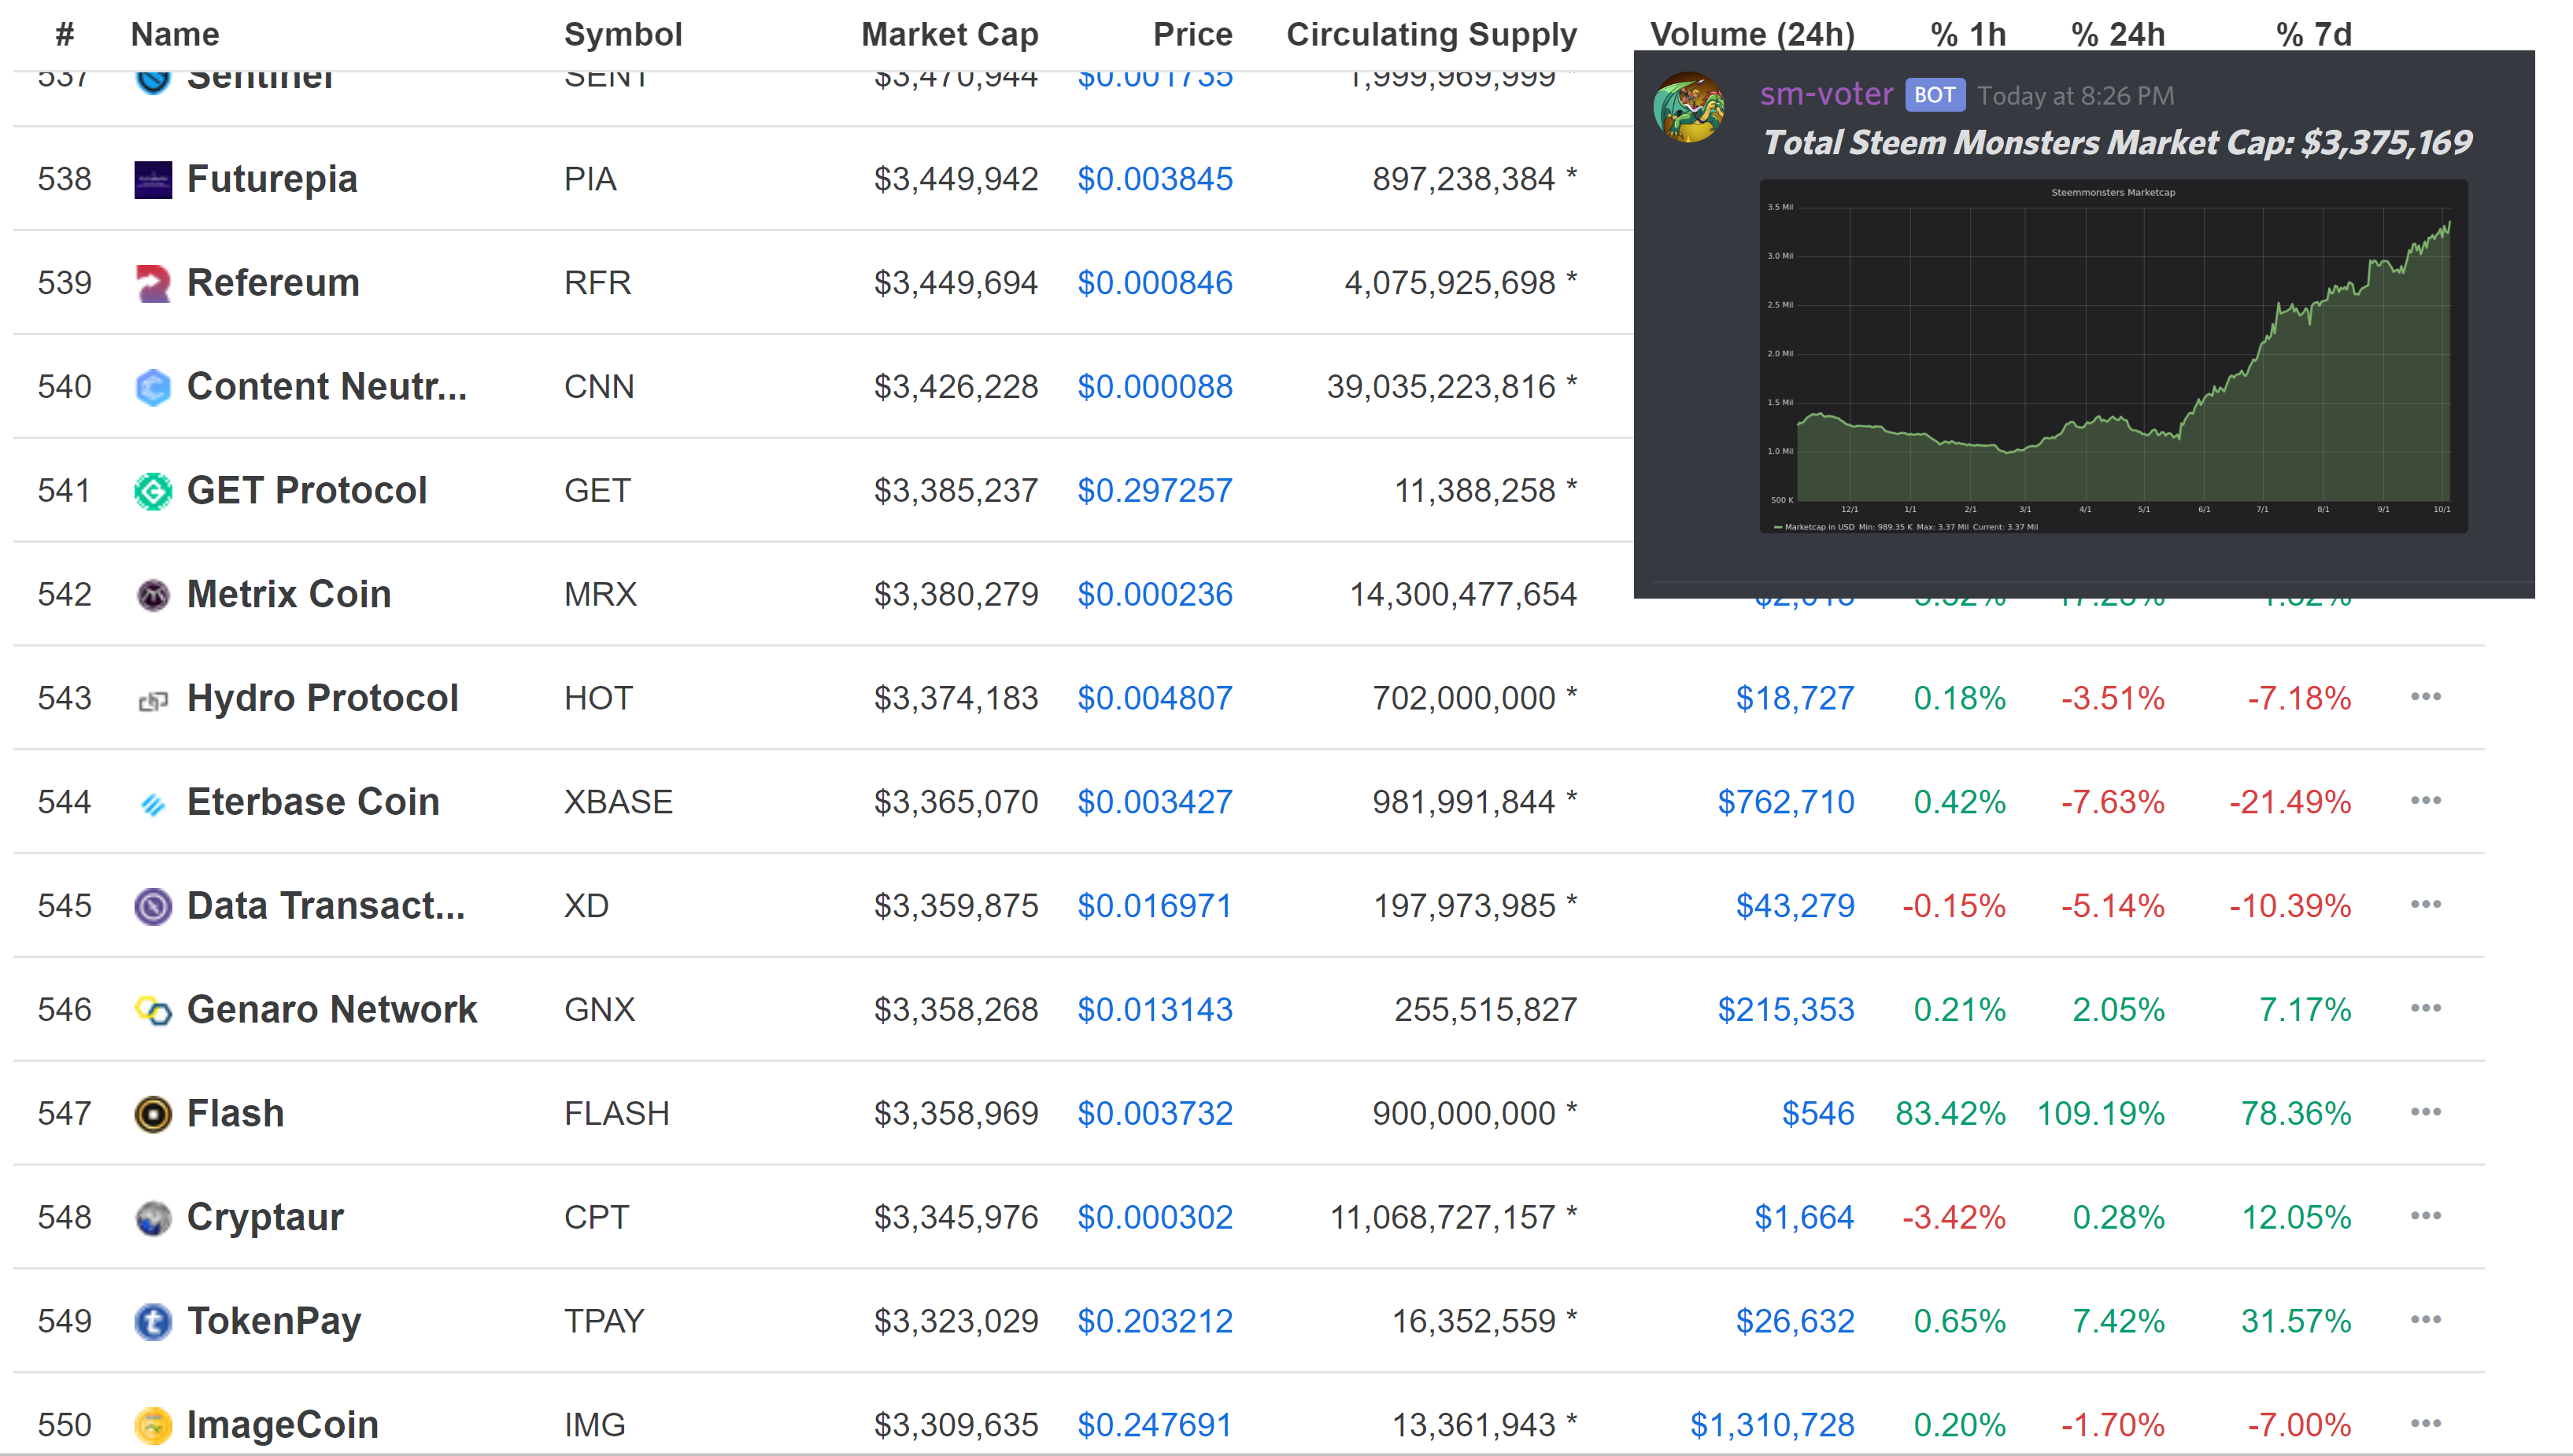The image size is (2573, 1456).
Task: Click the TokenPay coin logo
Action: pos(153,1322)
